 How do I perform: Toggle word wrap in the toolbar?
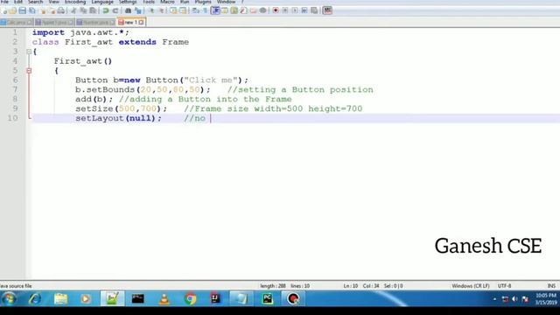tap(195, 10)
